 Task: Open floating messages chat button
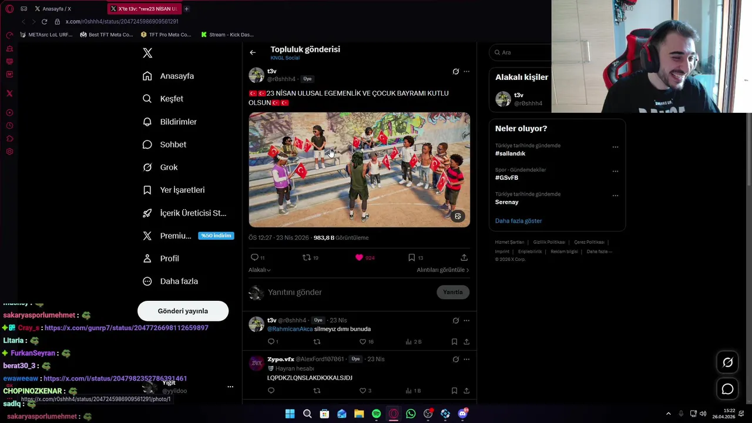tap(727, 389)
